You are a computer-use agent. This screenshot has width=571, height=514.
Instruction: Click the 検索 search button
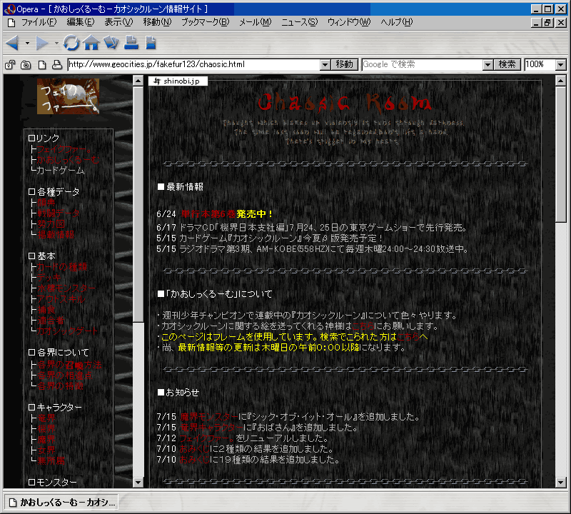[x=507, y=65]
